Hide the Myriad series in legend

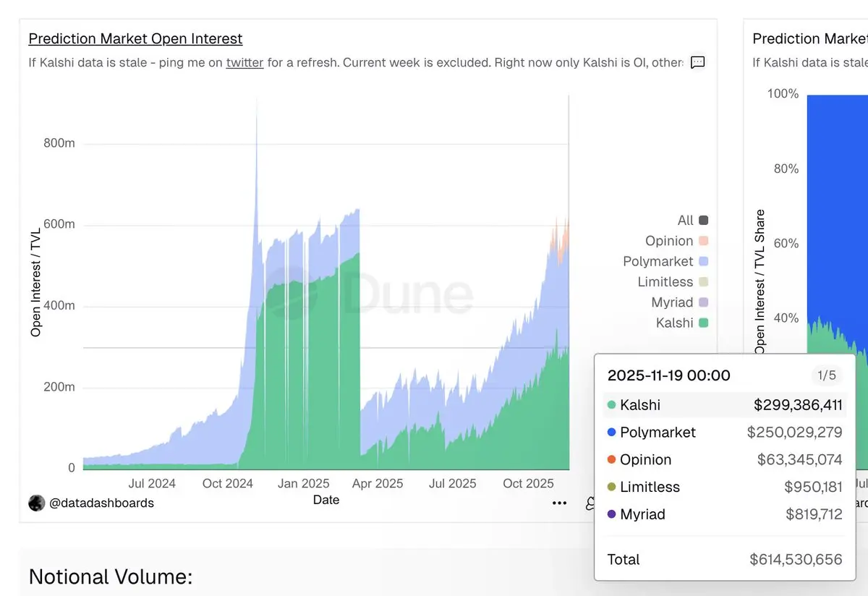coord(704,302)
